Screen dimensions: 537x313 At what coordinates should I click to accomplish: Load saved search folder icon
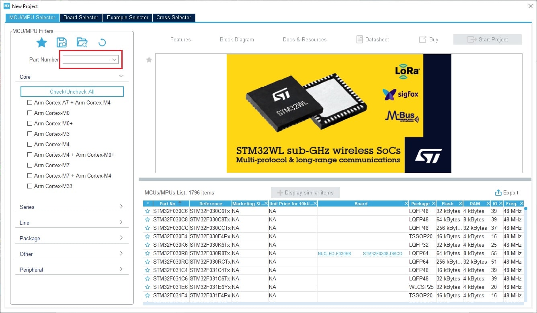pos(82,42)
